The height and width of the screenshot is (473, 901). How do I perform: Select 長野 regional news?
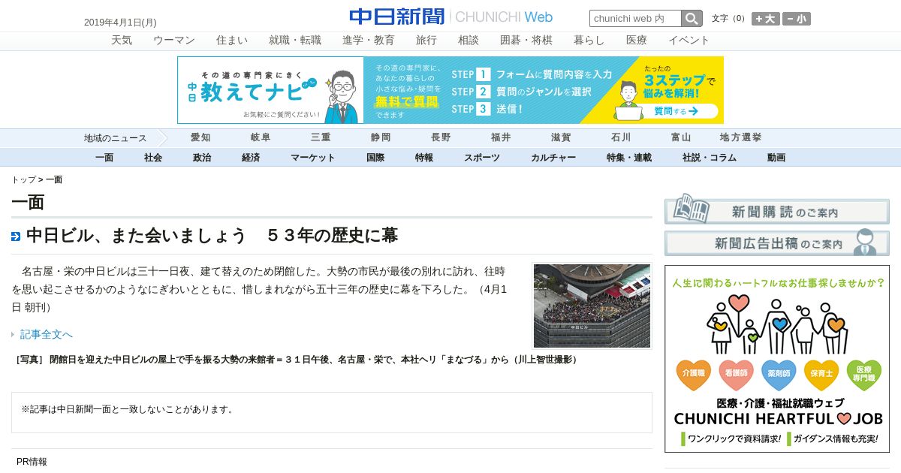coord(441,138)
